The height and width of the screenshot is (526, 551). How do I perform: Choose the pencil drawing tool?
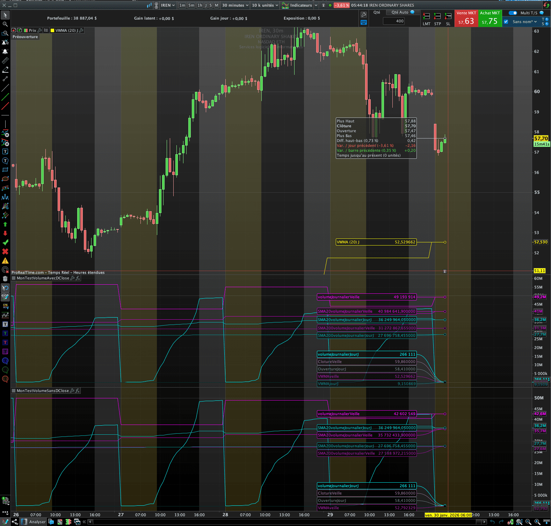pyautogui.click(x=5, y=70)
